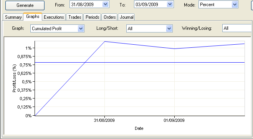The image size is (253, 139).
Task: Click the 01/09/2009 x-axis date label
Action: point(174,120)
